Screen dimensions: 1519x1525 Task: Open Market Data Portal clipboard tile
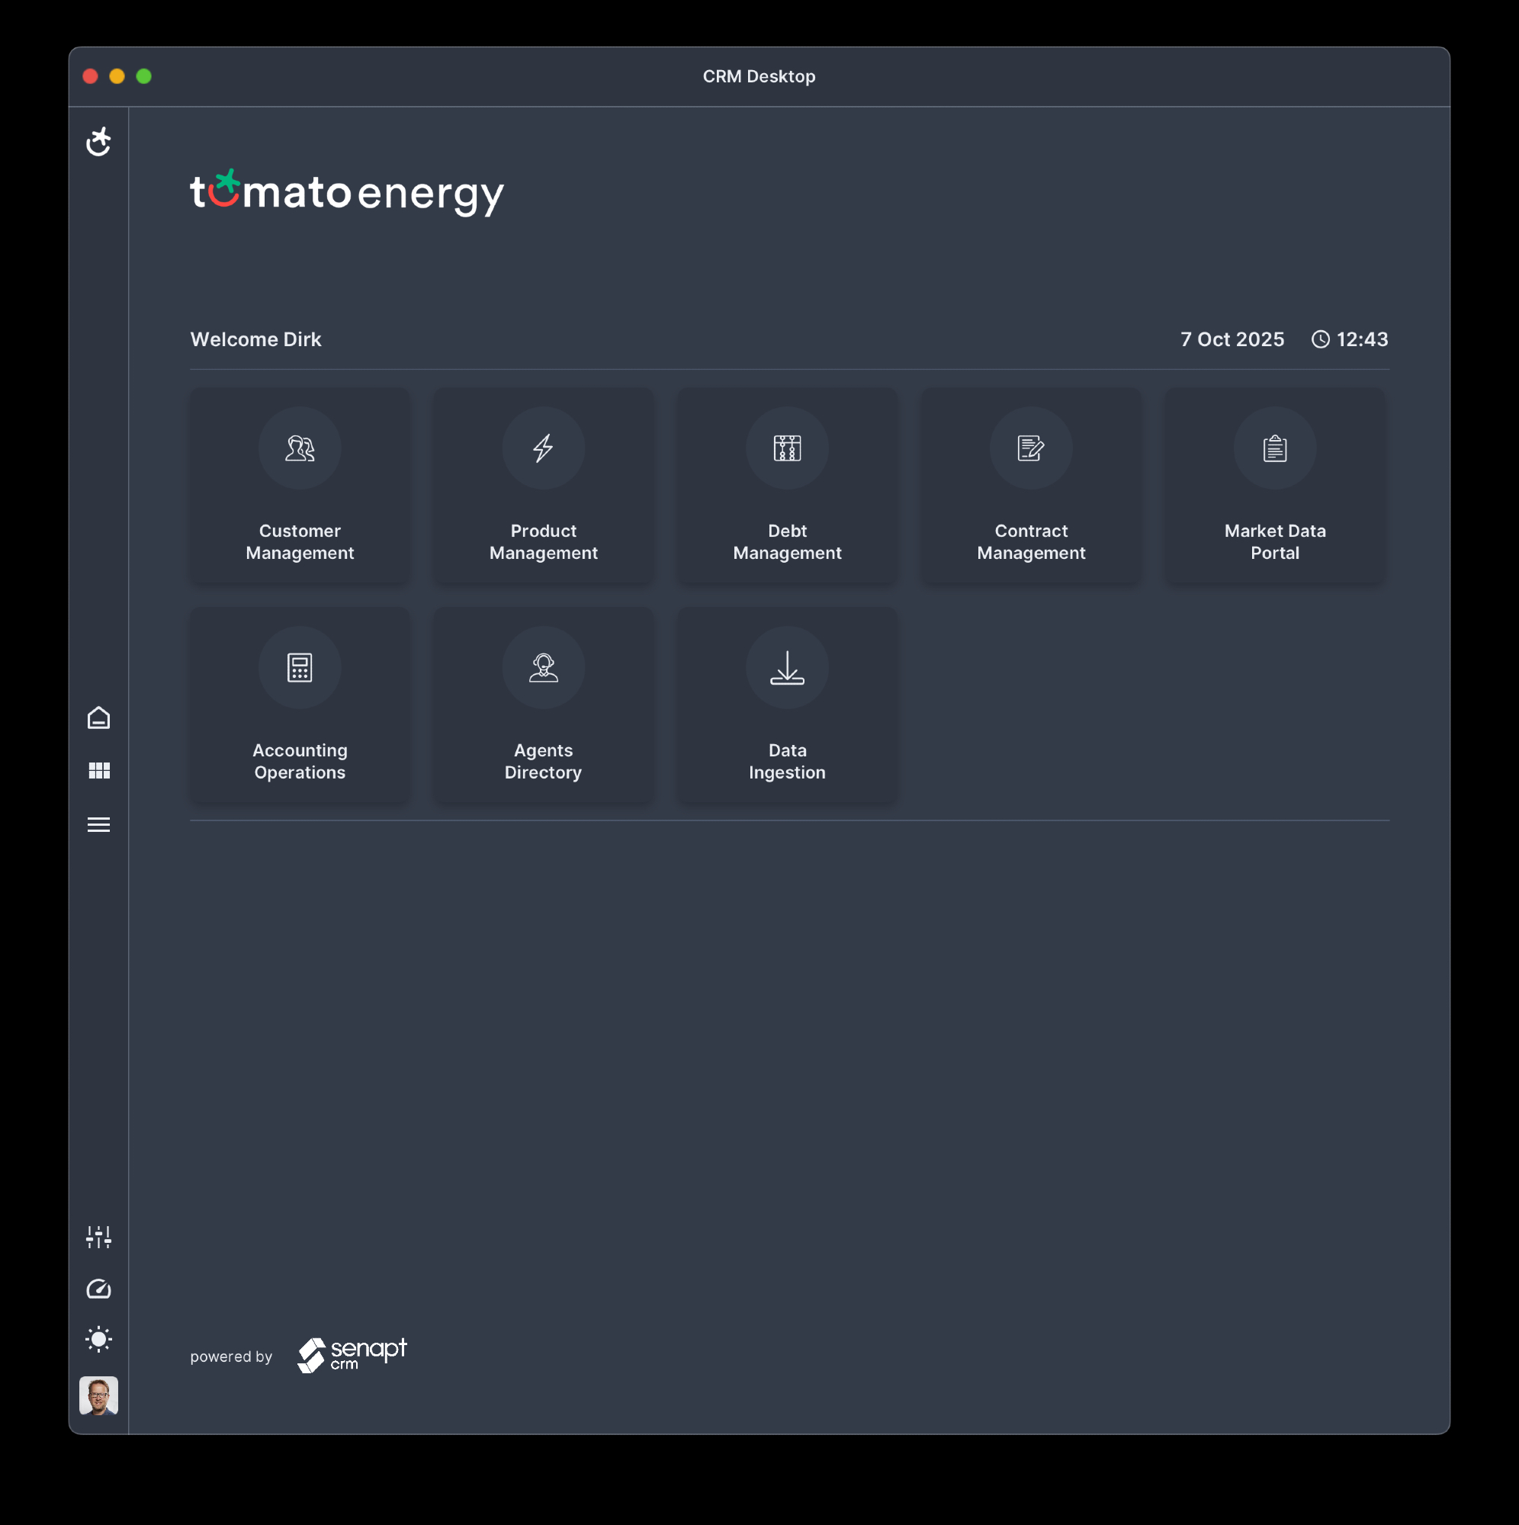pyautogui.click(x=1274, y=485)
